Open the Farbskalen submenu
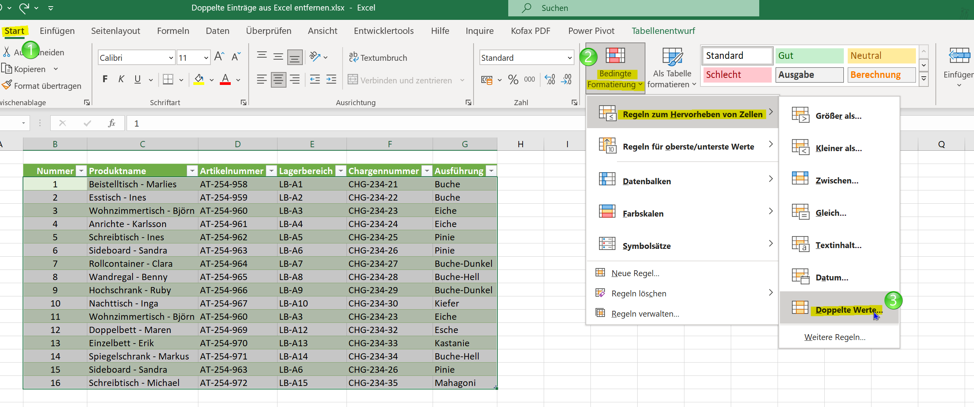 coord(682,213)
